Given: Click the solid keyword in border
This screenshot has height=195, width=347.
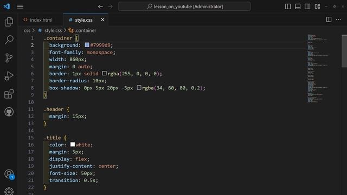Looking at the screenshot, I should (91, 74).
